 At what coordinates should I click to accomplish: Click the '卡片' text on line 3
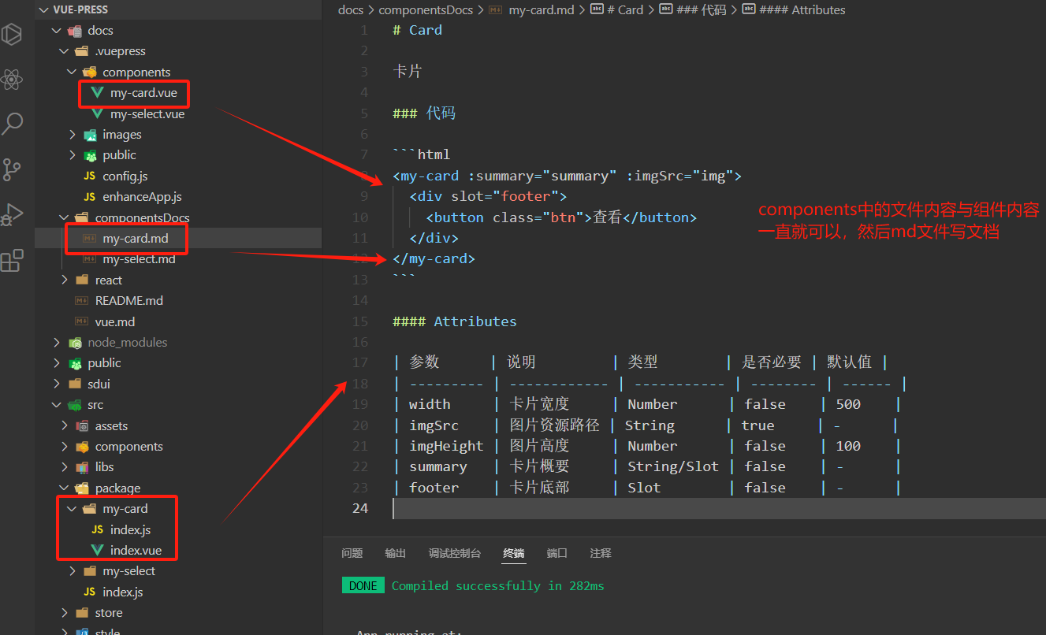(x=408, y=72)
